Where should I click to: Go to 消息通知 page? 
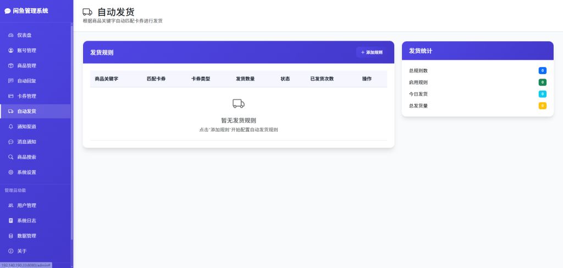[x=35, y=142]
